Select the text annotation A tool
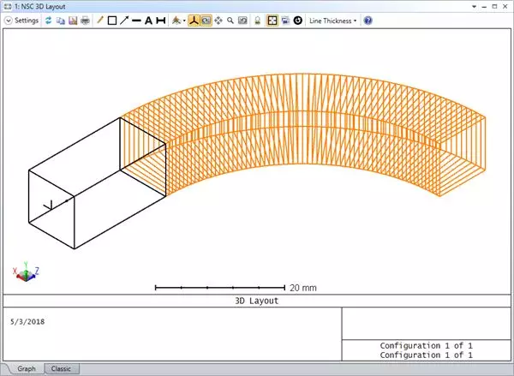Image resolution: width=514 pixels, height=376 pixels. point(147,20)
